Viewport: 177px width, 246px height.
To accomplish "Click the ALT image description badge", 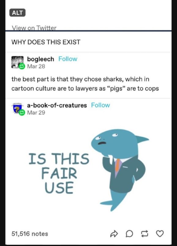I will (x=17, y=13).
